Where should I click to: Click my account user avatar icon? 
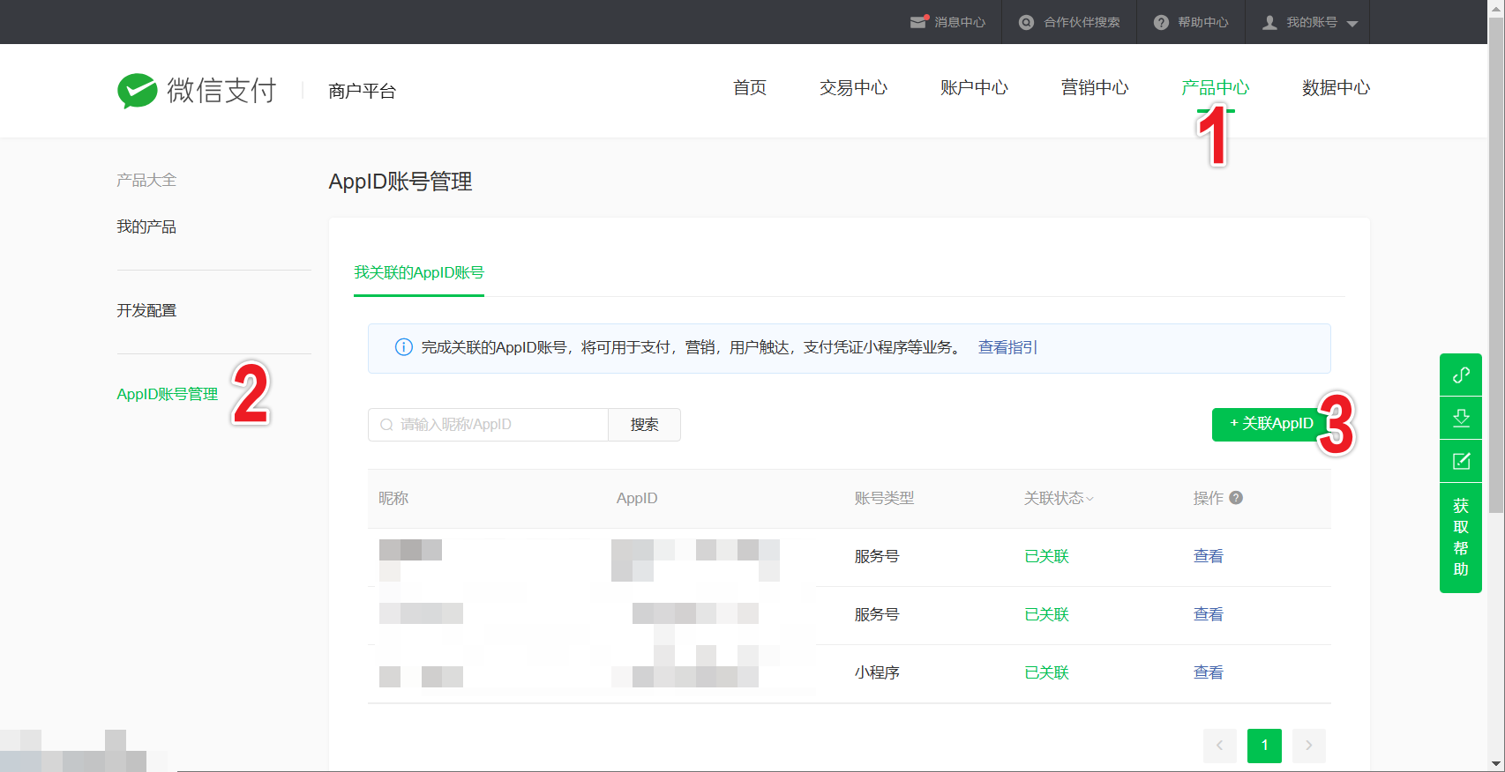click(1269, 22)
